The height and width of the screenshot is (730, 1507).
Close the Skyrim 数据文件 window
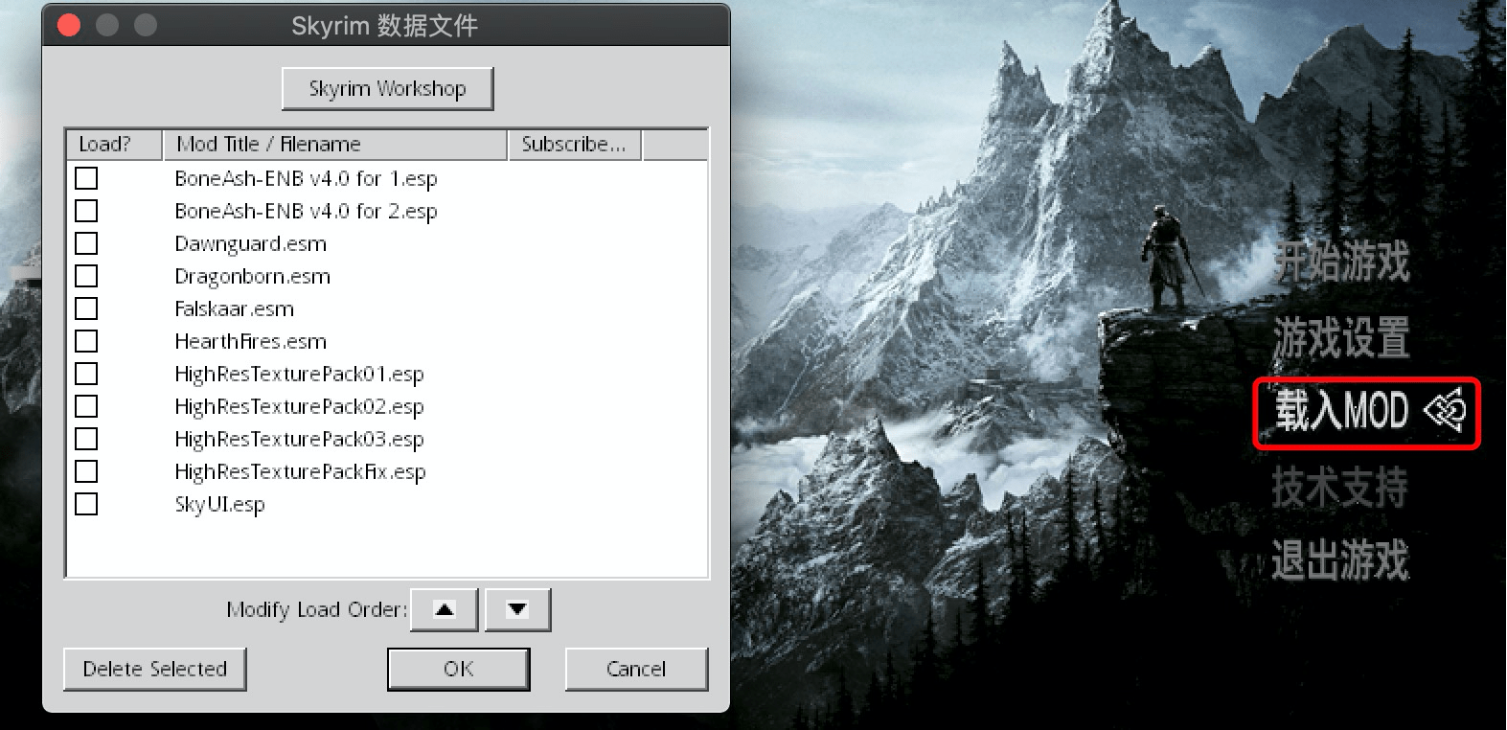pos(69,25)
